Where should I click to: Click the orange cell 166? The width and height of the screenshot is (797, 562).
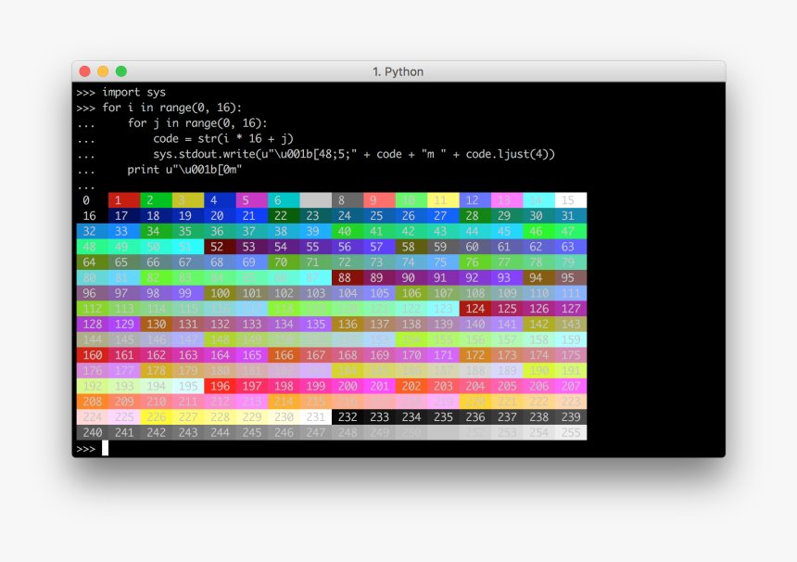[x=284, y=355]
